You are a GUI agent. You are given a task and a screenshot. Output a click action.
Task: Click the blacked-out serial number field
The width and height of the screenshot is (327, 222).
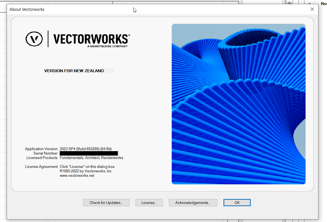88,153
